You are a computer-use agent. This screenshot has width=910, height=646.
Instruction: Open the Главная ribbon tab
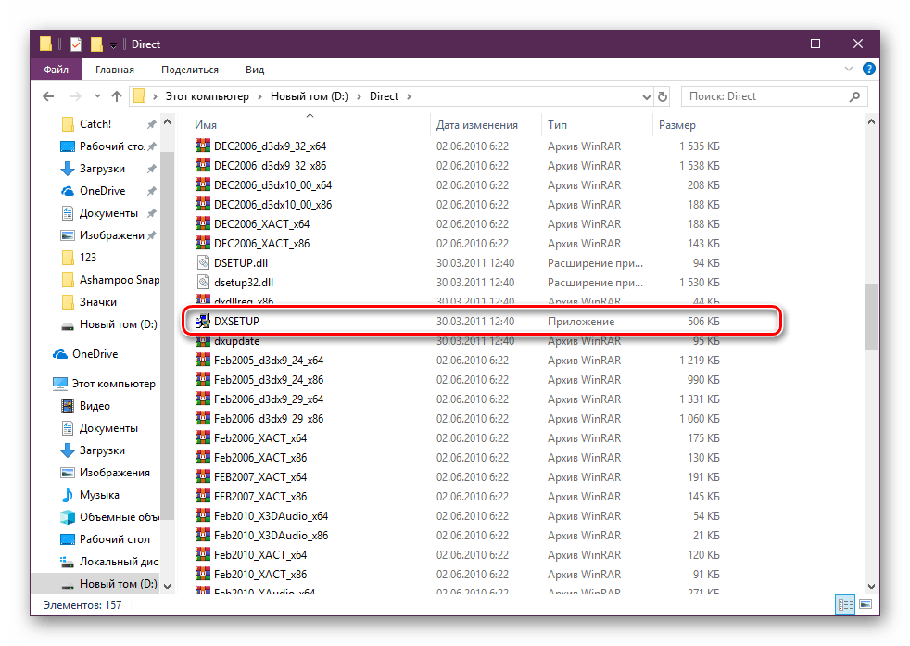(115, 70)
